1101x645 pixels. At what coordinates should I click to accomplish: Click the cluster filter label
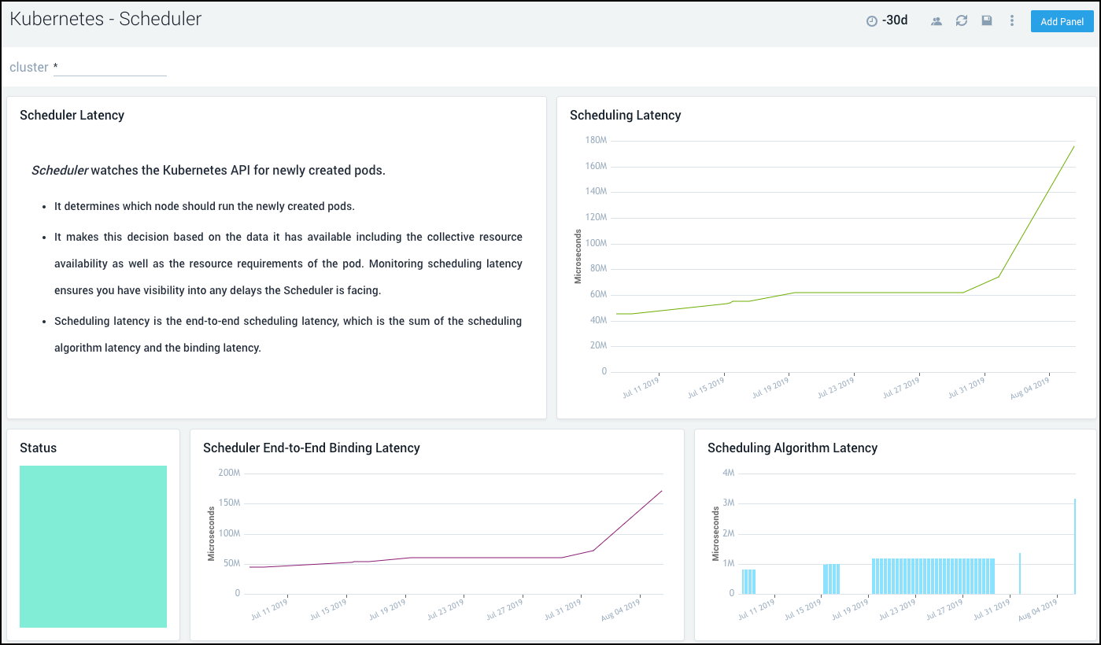coord(29,68)
